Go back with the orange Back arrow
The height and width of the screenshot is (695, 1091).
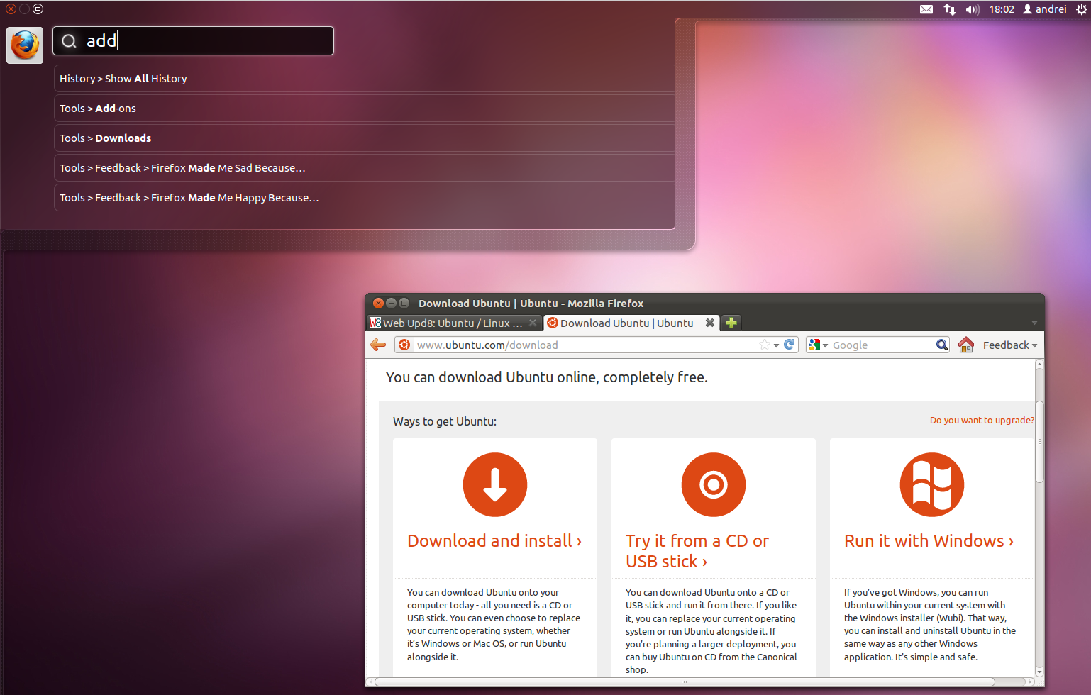pyautogui.click(x=378, y=345)
